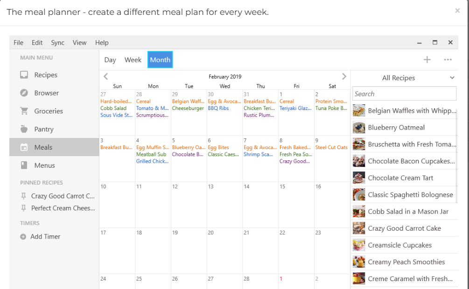Screen dimensions: 469x289
Task: Close the meal planner dialog
Action: (x=457, y=11)
